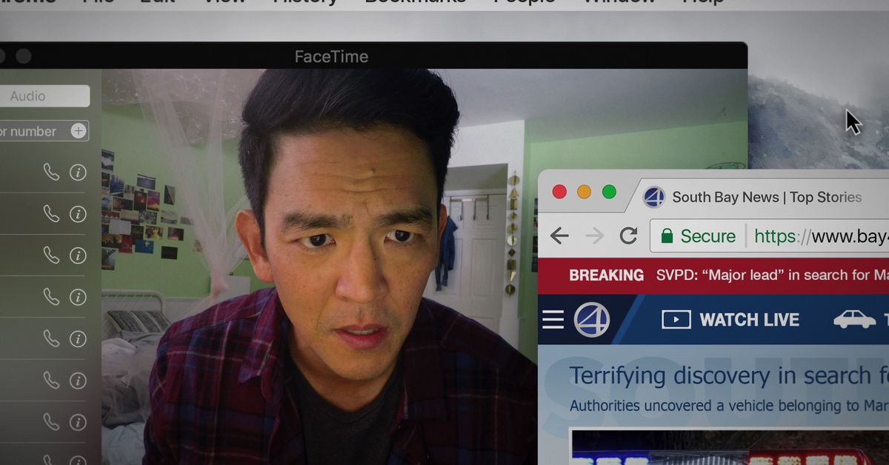Click the BREAKING news banner
This screenshot has height=465, width=889.
coord(607,275)
